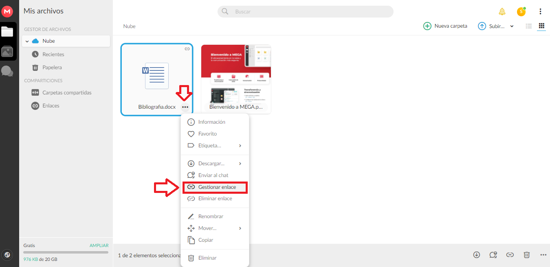Open three-dots menu of Bibliografia.docx
Viewport: 550px width, 267px height.
185,107
